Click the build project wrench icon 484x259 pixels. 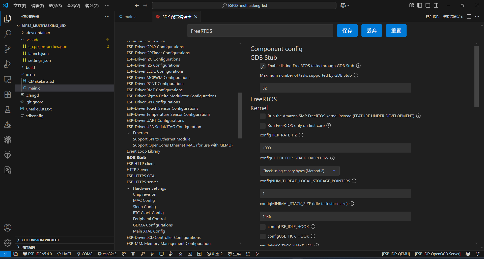(x=143, y=254)
